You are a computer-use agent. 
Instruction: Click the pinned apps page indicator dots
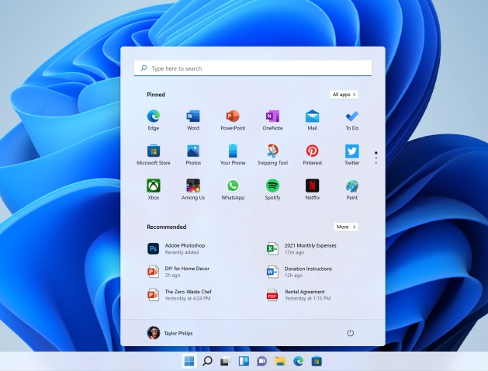click(376, 158)
